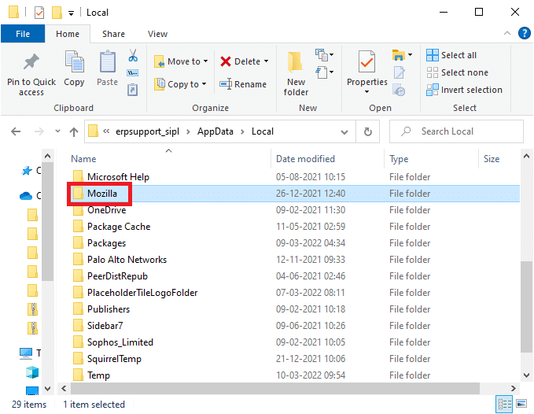Click the Paste clipboard icon
The image size is (534, 414).
(107, 61)
